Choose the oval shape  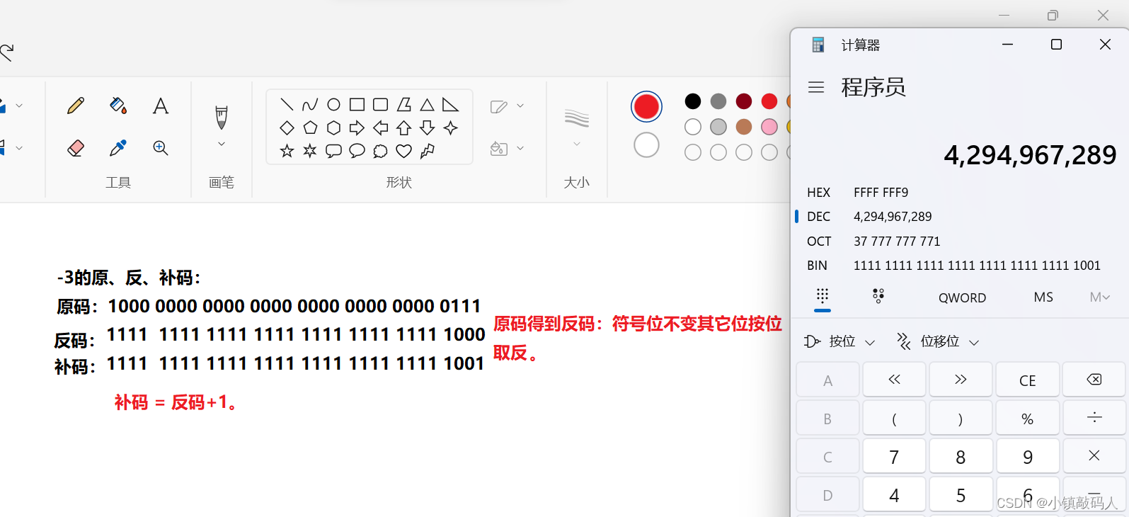tap(333, 105)
